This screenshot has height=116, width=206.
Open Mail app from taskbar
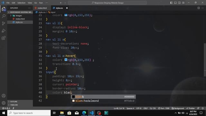pyautogui.click(x=77, y=113)
